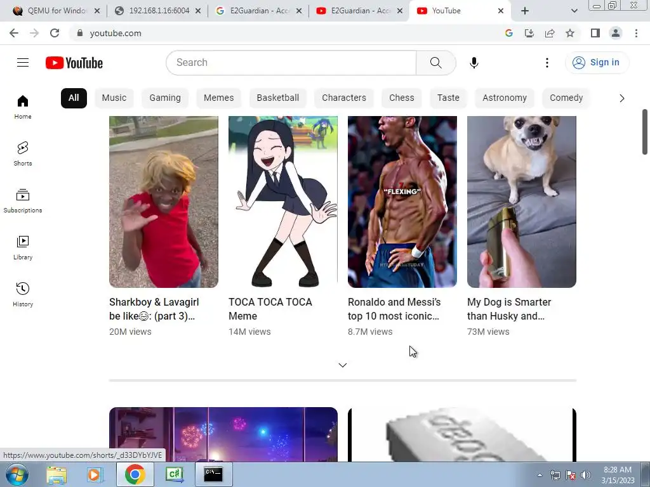Select the Characters filter chip
The image size is (650, 487).
coord(344,98)
